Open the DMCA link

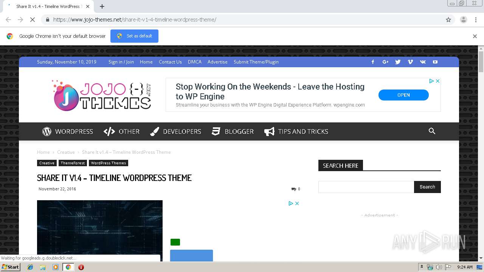click(x=195, y=62)
